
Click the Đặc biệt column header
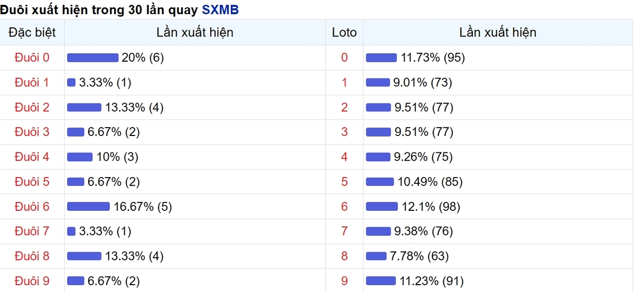[x=32, y=33]
